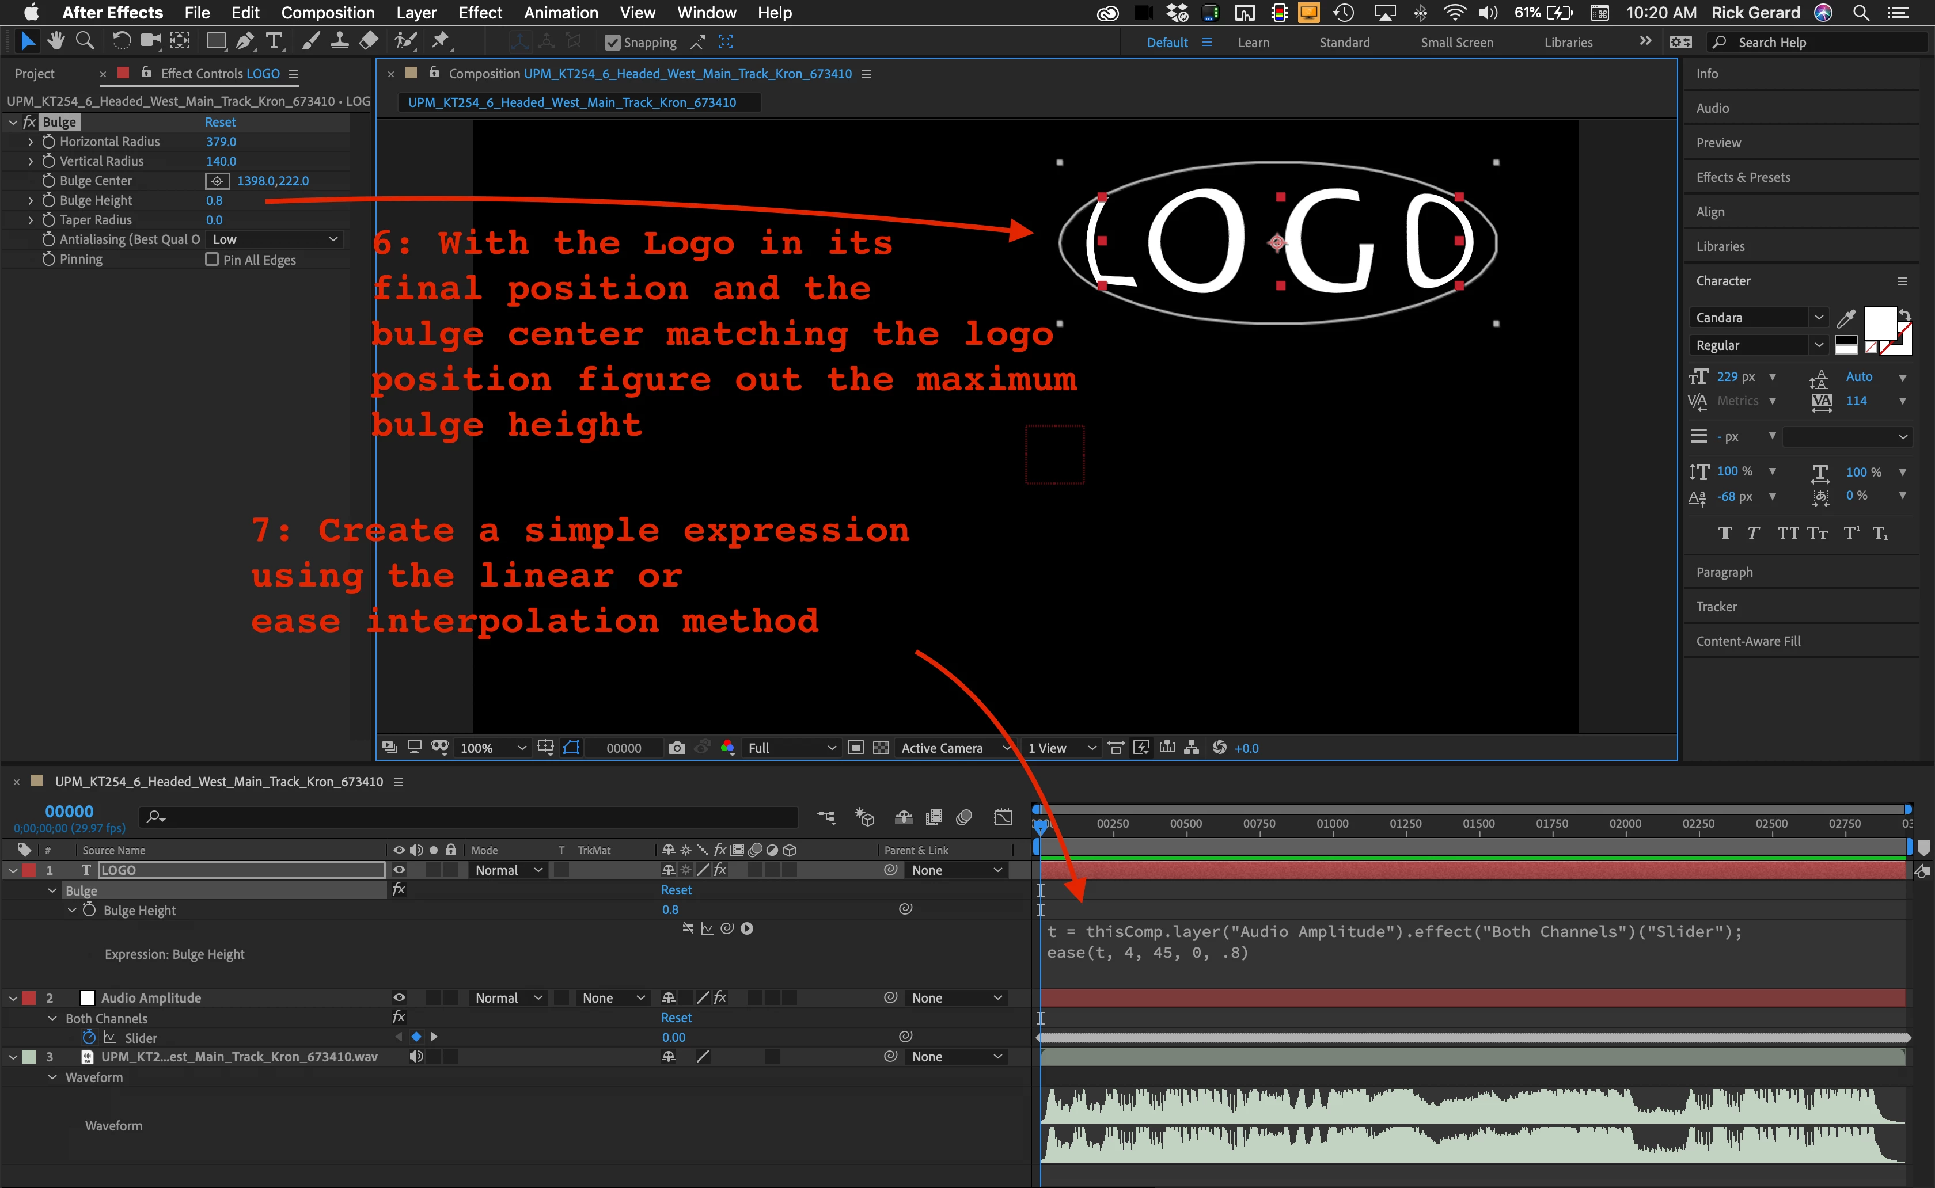
Task: Select the Rotation tool
Action: click(x=121, y=41)
